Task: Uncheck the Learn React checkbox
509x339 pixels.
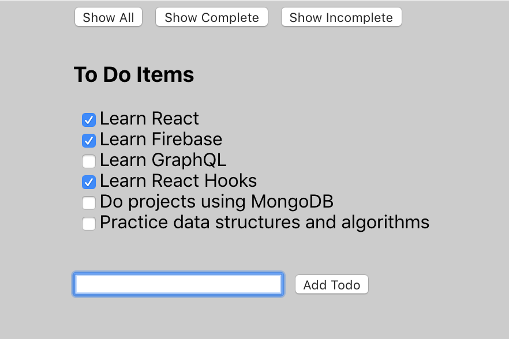Action: click(89, 120)
